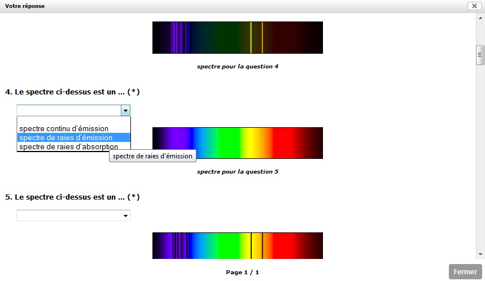Click the question 4 prompt text
485x281 pixels.
72,92
